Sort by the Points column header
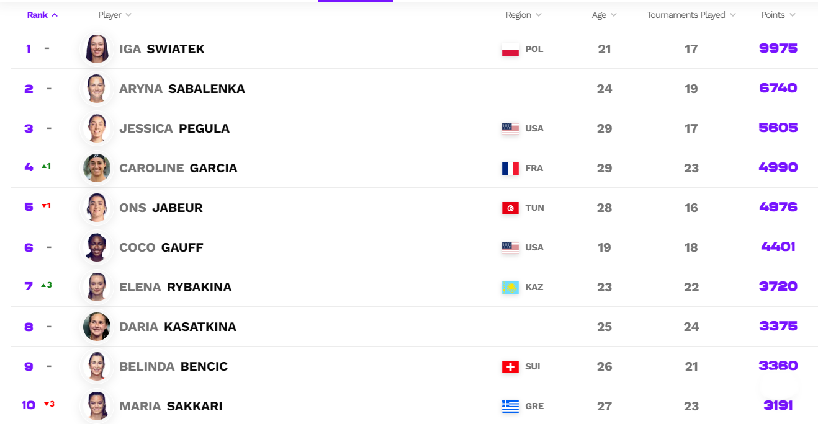Screen dimensions: 818x424 (778, 15)
